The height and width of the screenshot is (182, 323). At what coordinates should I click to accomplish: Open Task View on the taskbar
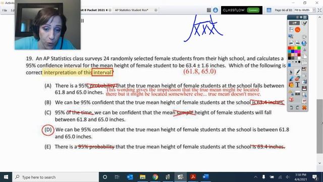point(117,177)
